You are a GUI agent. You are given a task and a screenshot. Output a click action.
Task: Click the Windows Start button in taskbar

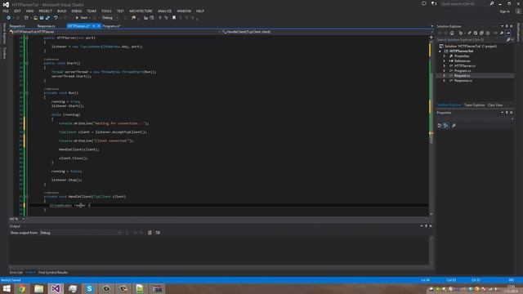(x=7, y=288)
